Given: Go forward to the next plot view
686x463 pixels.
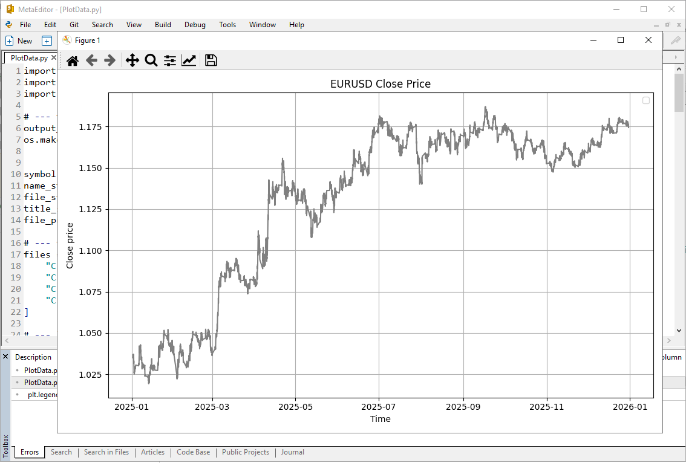Looking at the screenshot, I should point(109,60).
